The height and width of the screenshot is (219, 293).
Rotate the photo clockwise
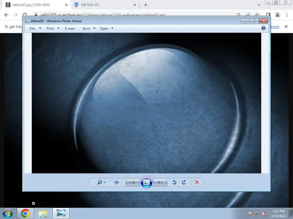coord(184,182)
